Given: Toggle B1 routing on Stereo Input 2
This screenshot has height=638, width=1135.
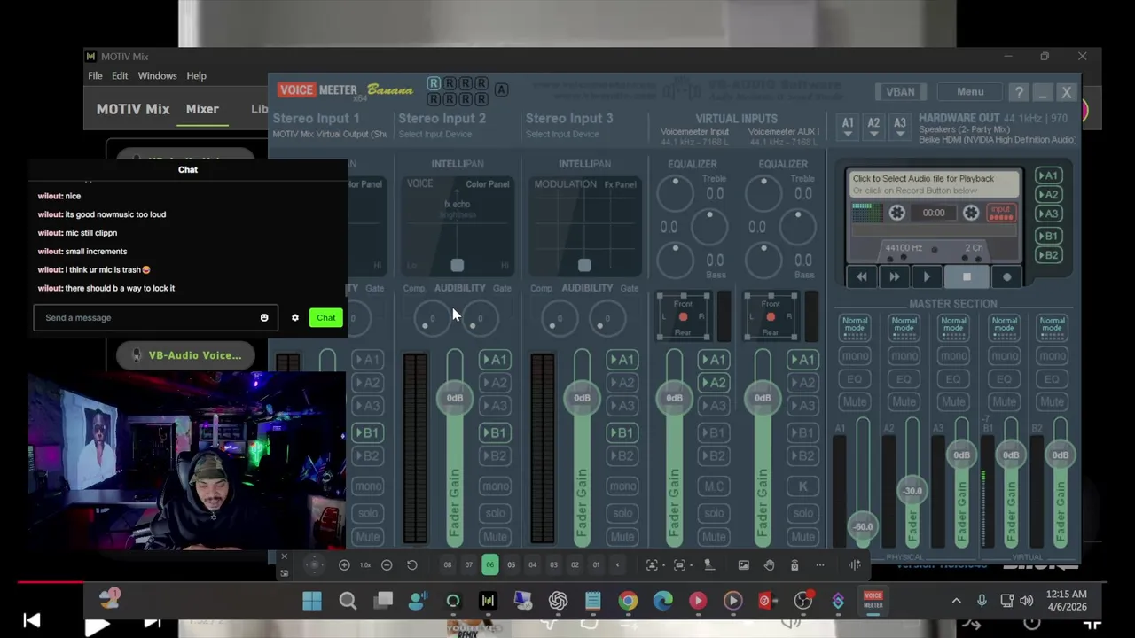Looking at the screenshot, I should coord(495,433).
